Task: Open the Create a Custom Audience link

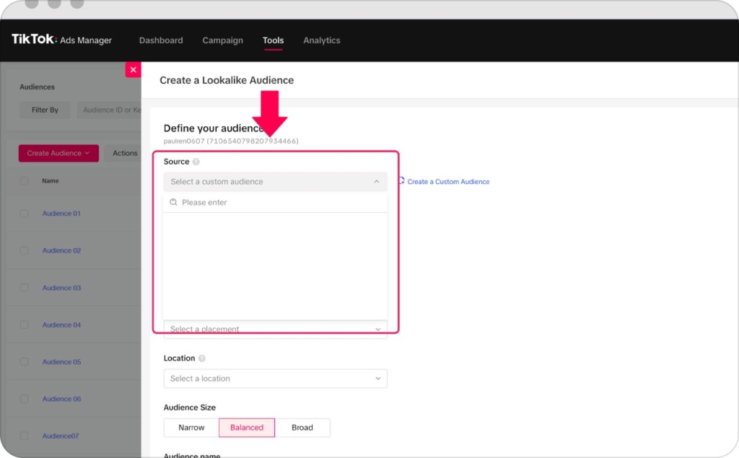Action: 447,182
